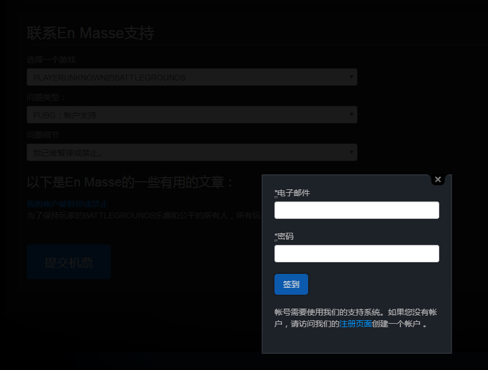This screenshot has height=370, width=488.
Task: Click the 问题类型 label
Action: 46,97
